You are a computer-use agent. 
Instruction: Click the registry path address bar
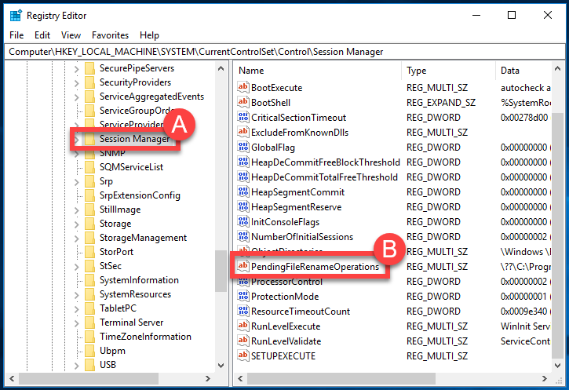[283, 52]
